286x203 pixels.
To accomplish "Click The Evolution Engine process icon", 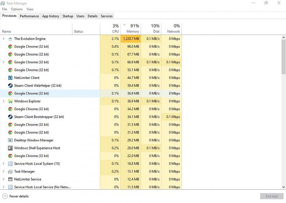I will point(10,39).
